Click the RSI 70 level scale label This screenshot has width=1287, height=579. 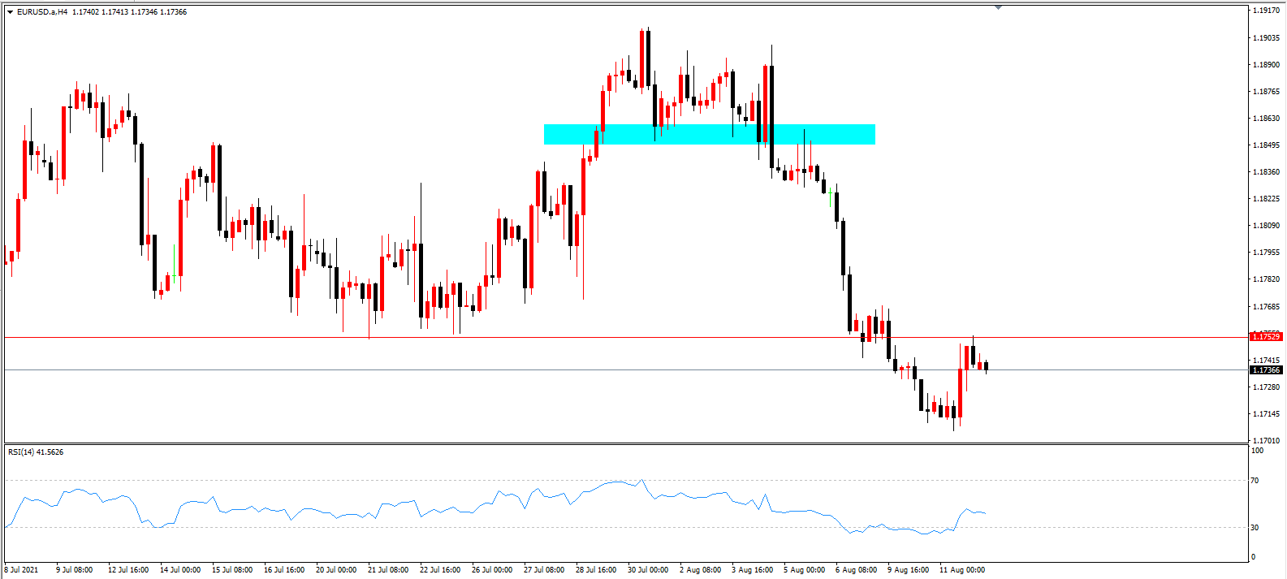click(x=1255, y=481)
